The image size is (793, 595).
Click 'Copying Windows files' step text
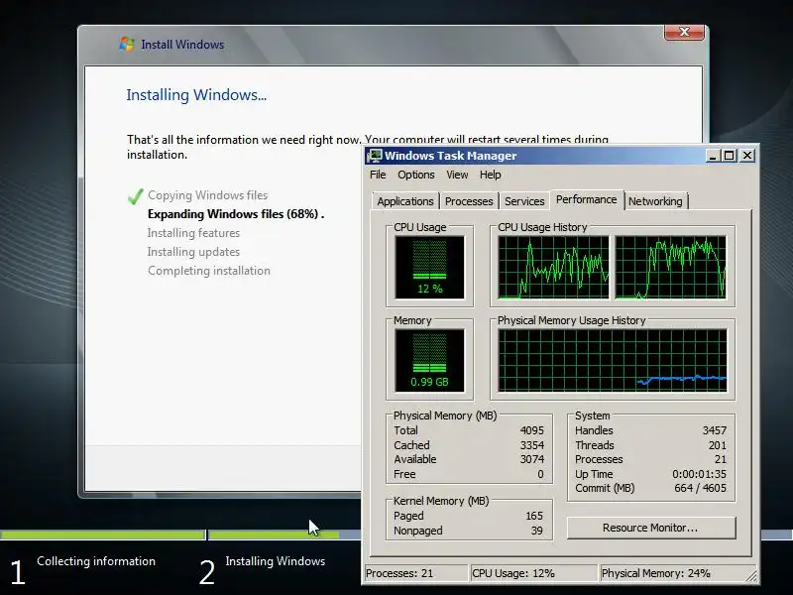pos(208,195)
